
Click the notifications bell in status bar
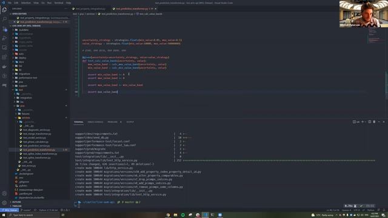tap(384, 210)
